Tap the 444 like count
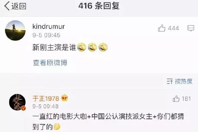198x132 pixels. coord(173,28)
